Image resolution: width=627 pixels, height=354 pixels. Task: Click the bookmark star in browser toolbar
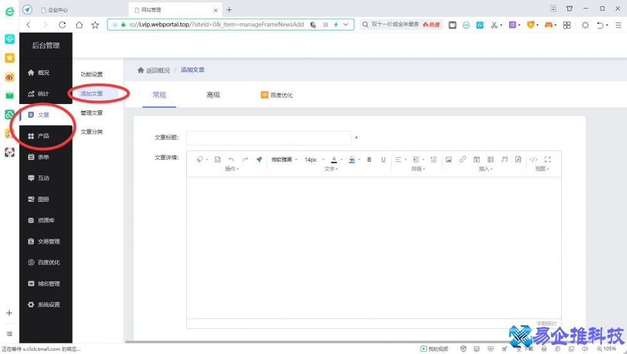pos(95,25)
